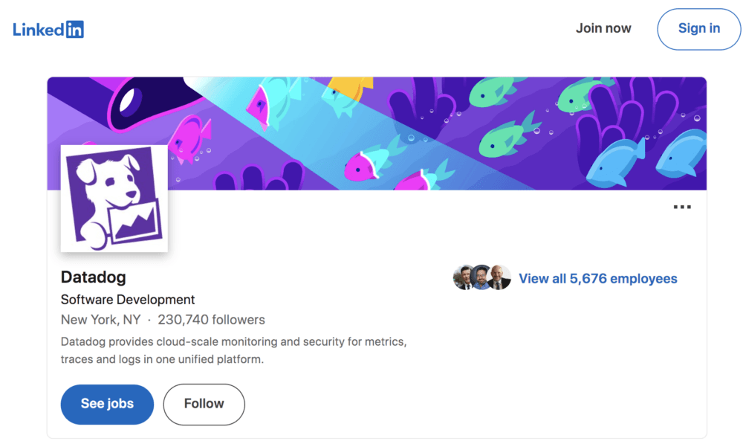Screen dimensions: 743x444
Task: Select the Software Development industry text
Action: [x=128, y=300]
